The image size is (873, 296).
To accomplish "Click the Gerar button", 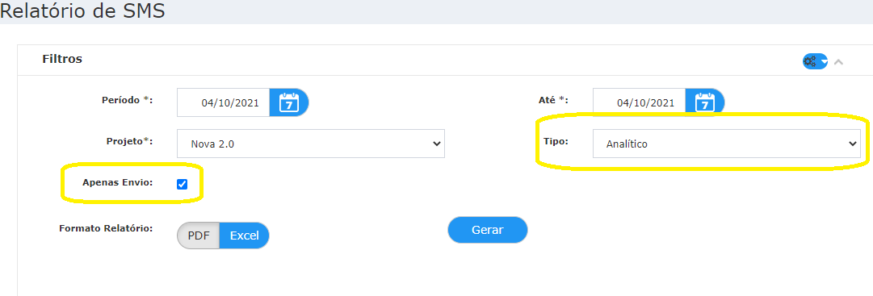I will coord(488,230).
